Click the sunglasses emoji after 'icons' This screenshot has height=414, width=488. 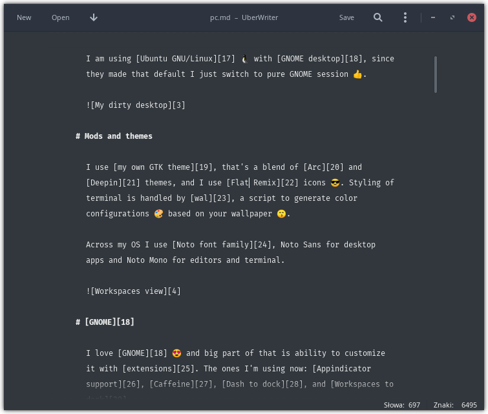335,183
